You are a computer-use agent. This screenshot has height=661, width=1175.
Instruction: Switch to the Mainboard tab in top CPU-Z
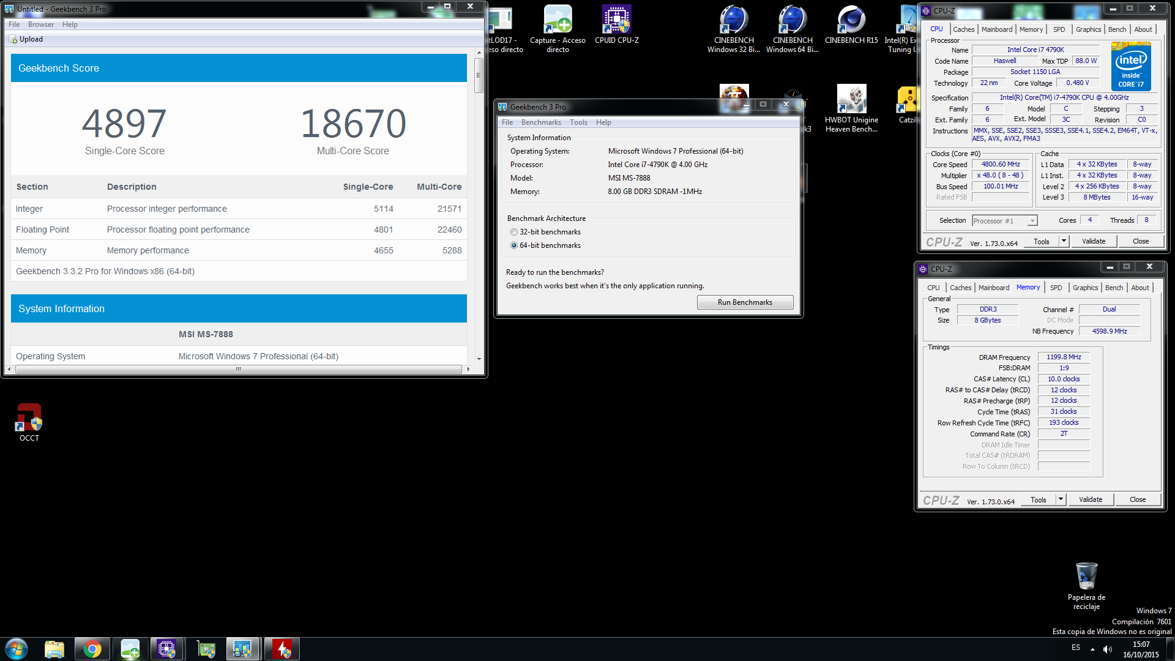[997, 29]
